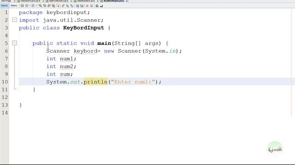The height and width of the screenshot is (165, 295).
Task: Click the highlighted println method
Action: pos(95,82)
